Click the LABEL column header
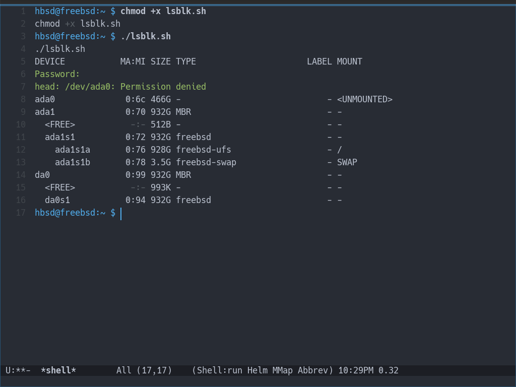 pos(319,61)
